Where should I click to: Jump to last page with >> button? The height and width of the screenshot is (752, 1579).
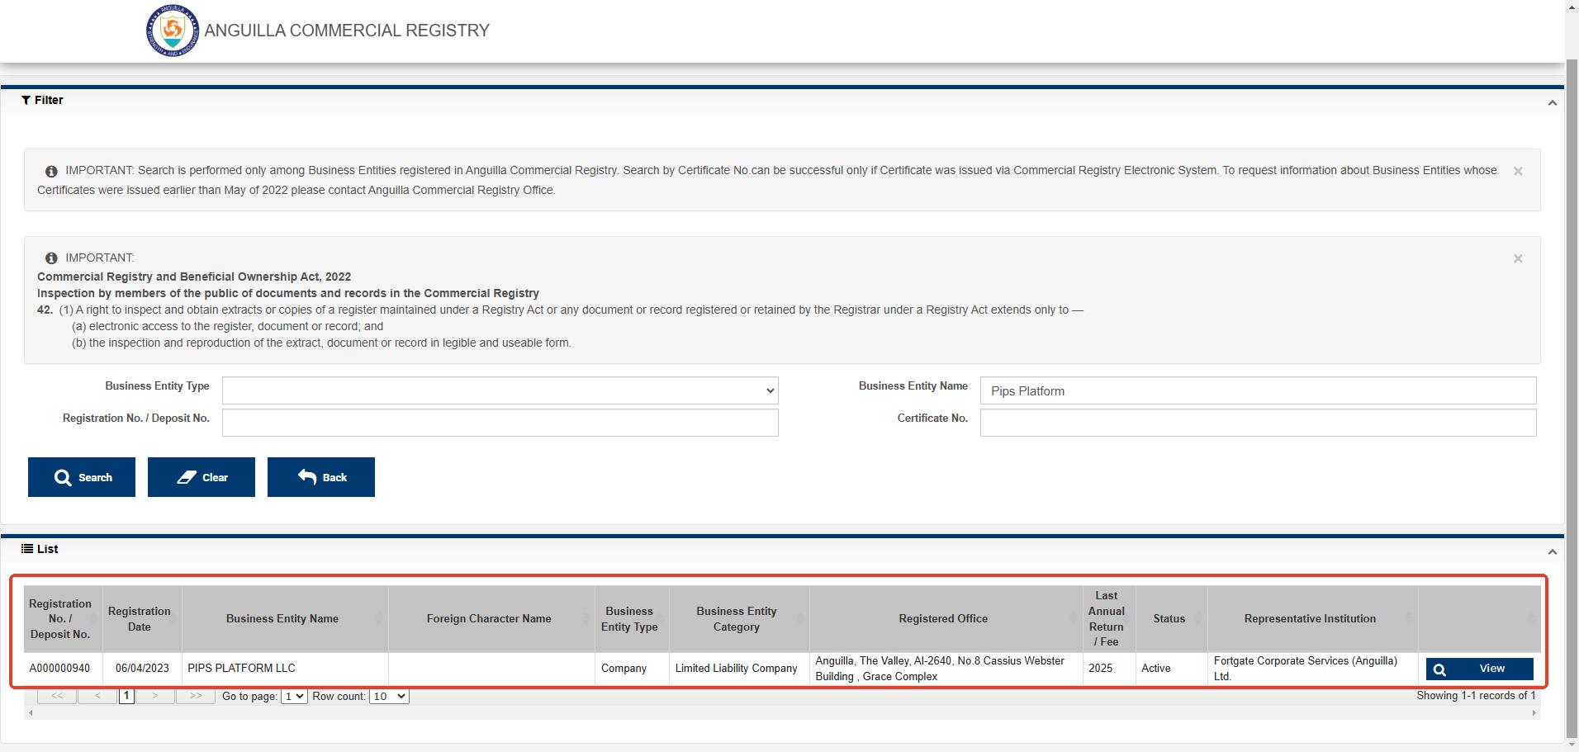click(x=196, y=696)
